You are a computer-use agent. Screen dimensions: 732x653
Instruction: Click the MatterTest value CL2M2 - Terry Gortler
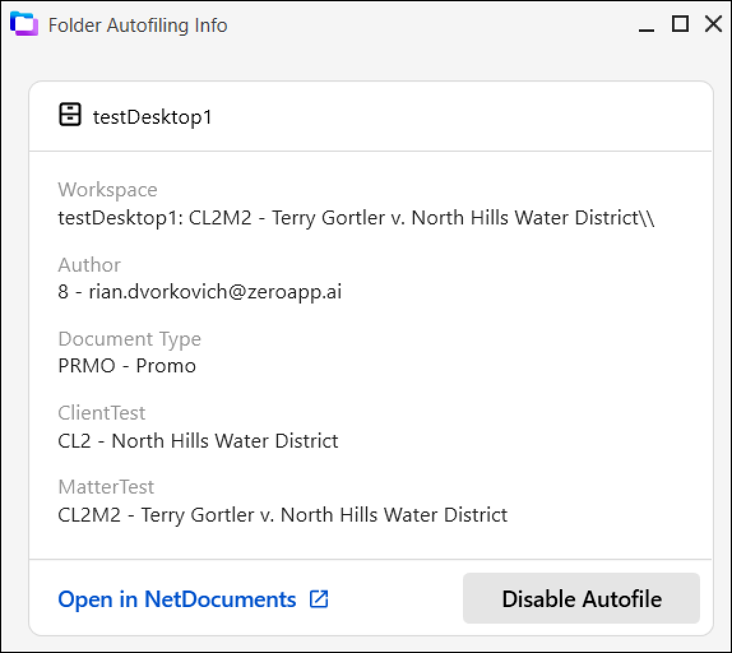coord(282,515)
